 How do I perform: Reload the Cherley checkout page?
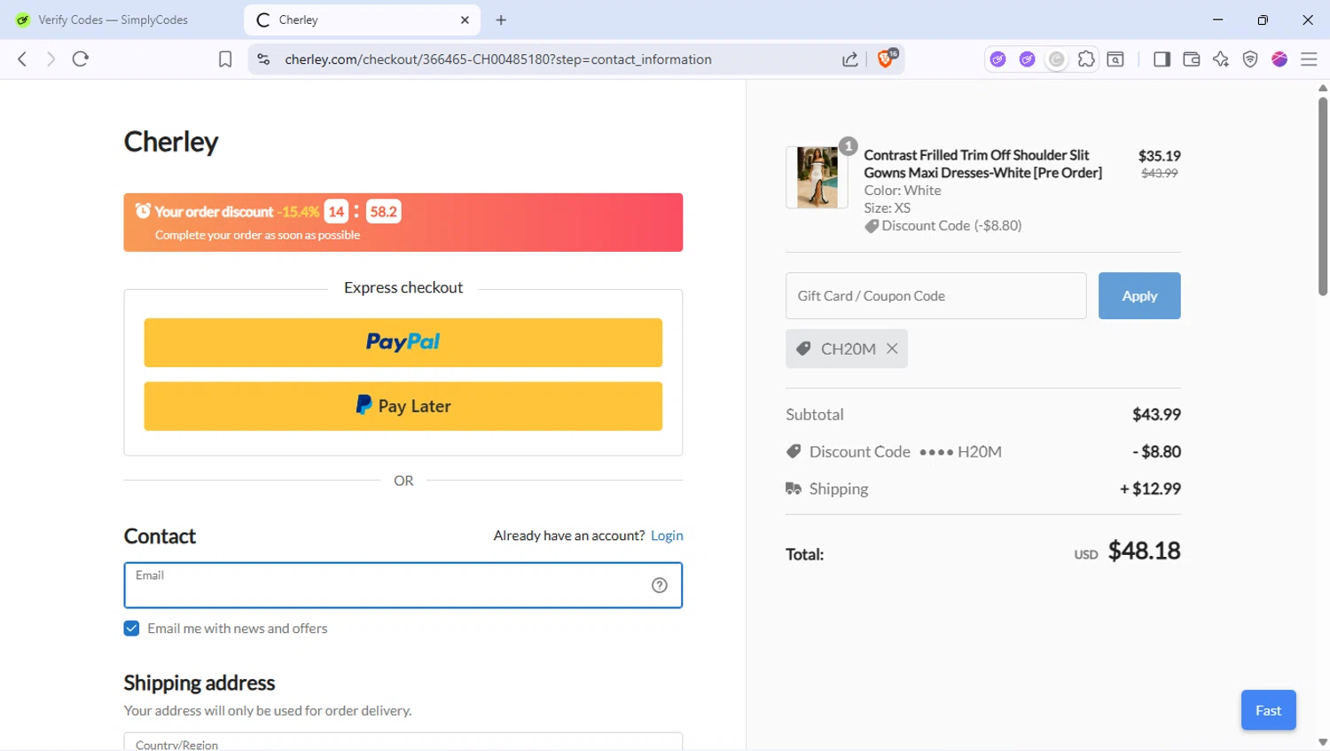point(81,59)
